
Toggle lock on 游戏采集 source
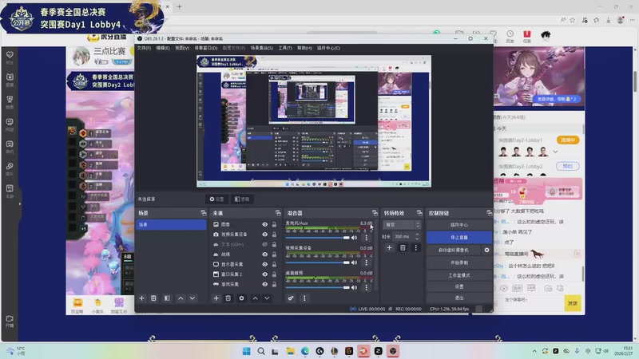[x=274, y=285]
